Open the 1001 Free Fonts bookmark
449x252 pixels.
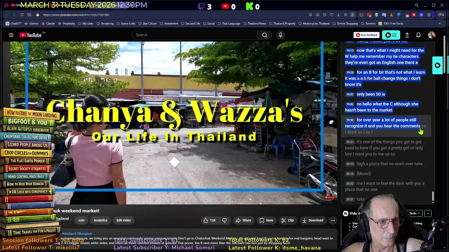pos(390,23)
